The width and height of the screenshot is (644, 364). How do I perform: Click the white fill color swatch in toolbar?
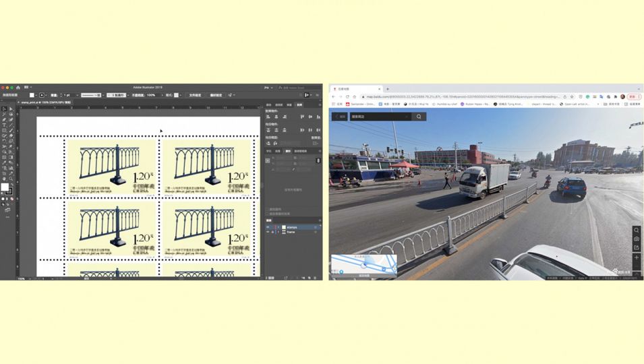point(5,188)
